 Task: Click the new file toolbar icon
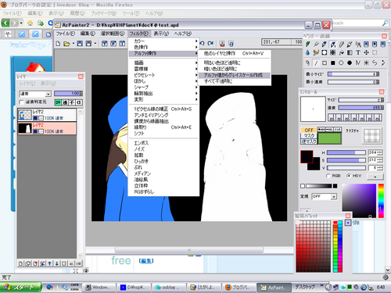[58, 44]
